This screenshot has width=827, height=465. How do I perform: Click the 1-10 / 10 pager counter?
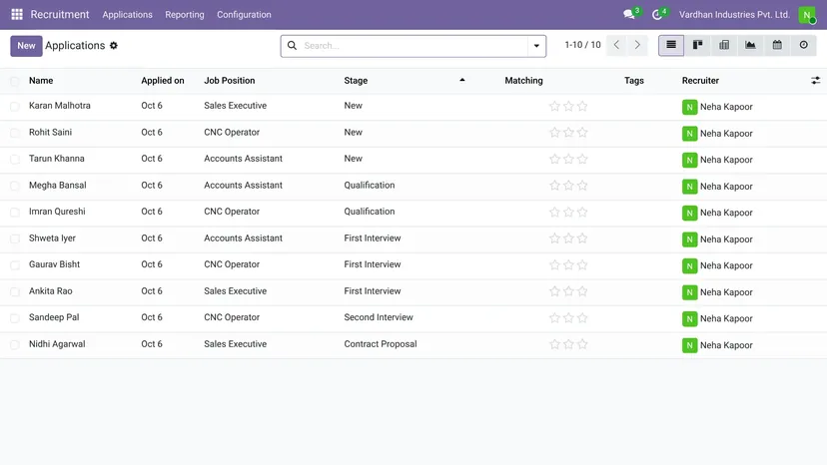click(583, 45)
